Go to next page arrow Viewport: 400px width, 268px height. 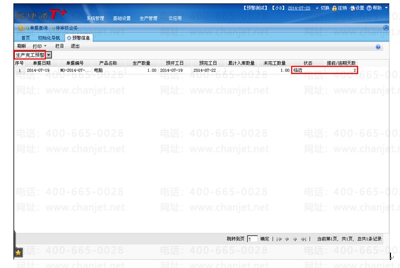(x=295, y=239)
